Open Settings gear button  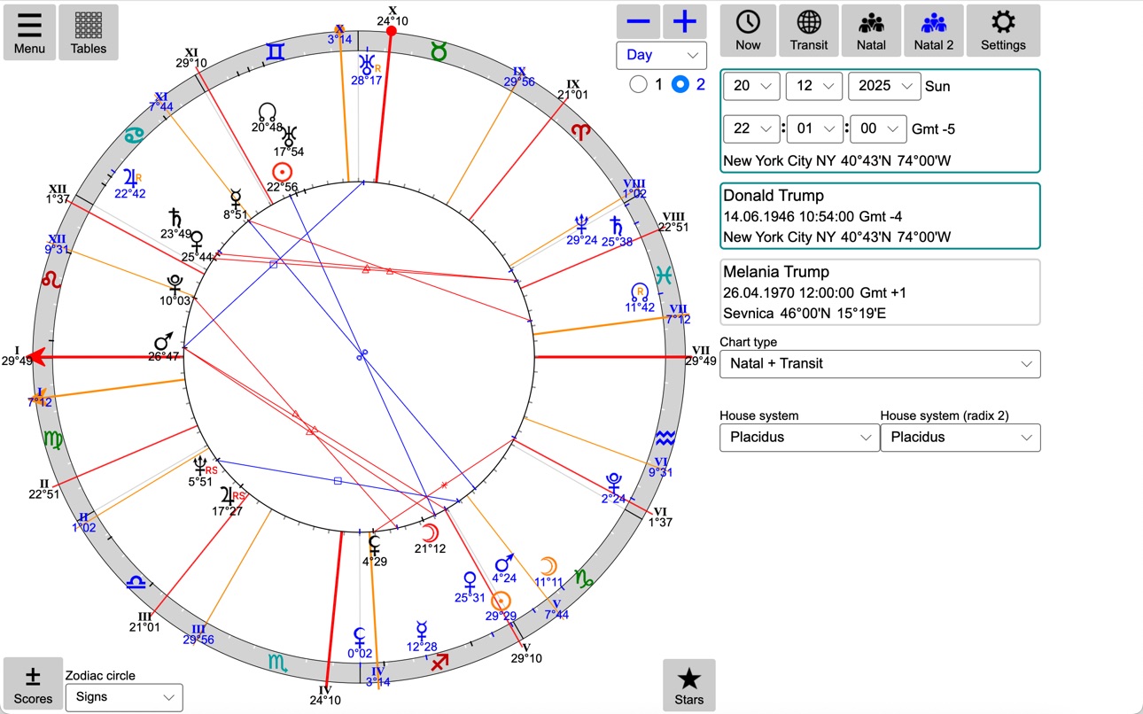click(x=1003, y=30)
